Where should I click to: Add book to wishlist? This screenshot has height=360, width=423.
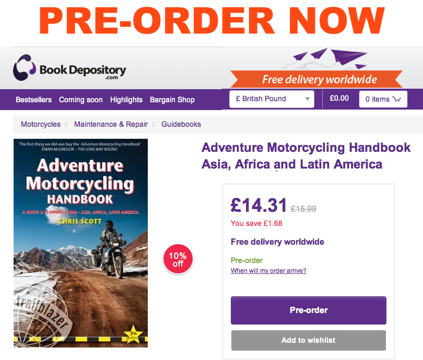point(309,340)
